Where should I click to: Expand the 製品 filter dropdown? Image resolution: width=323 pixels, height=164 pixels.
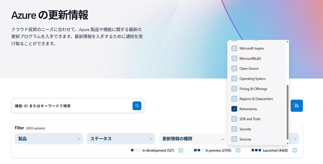49,139
